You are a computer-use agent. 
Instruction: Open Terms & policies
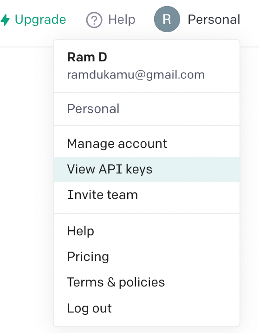pyautogui.click(x=147, y=282)
